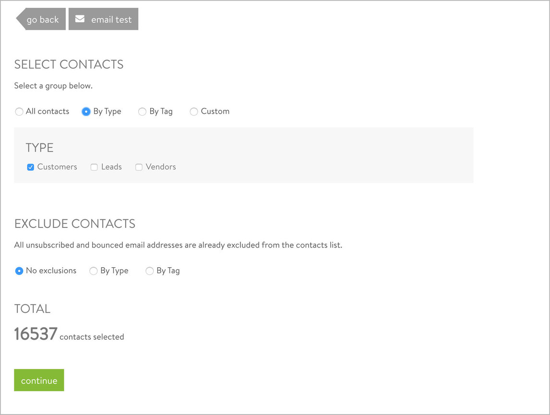Viewport: 550px width, 415px height.
Task: Select No exclusions for excluded contacts
Action: (x=19, y=271)
